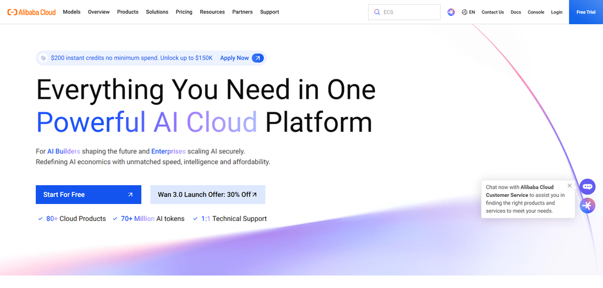603x288 pixels.
Task: Click checkmark beside 80+ Cloud Products
Action: [40, 219]
